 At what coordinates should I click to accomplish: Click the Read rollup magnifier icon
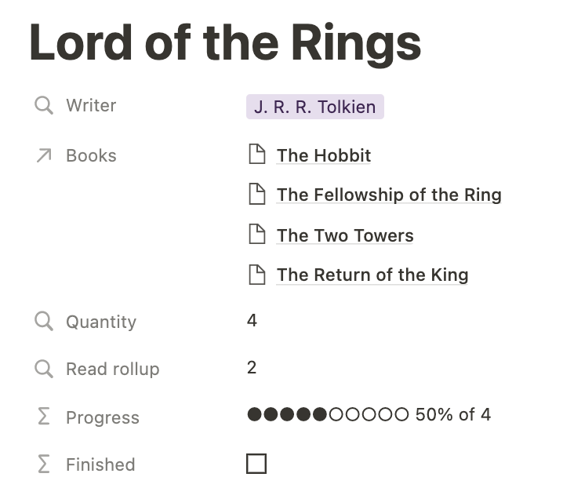pos(44,369)
